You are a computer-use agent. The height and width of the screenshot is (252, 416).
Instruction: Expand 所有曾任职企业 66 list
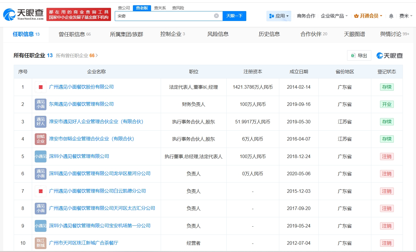point(77,55)
